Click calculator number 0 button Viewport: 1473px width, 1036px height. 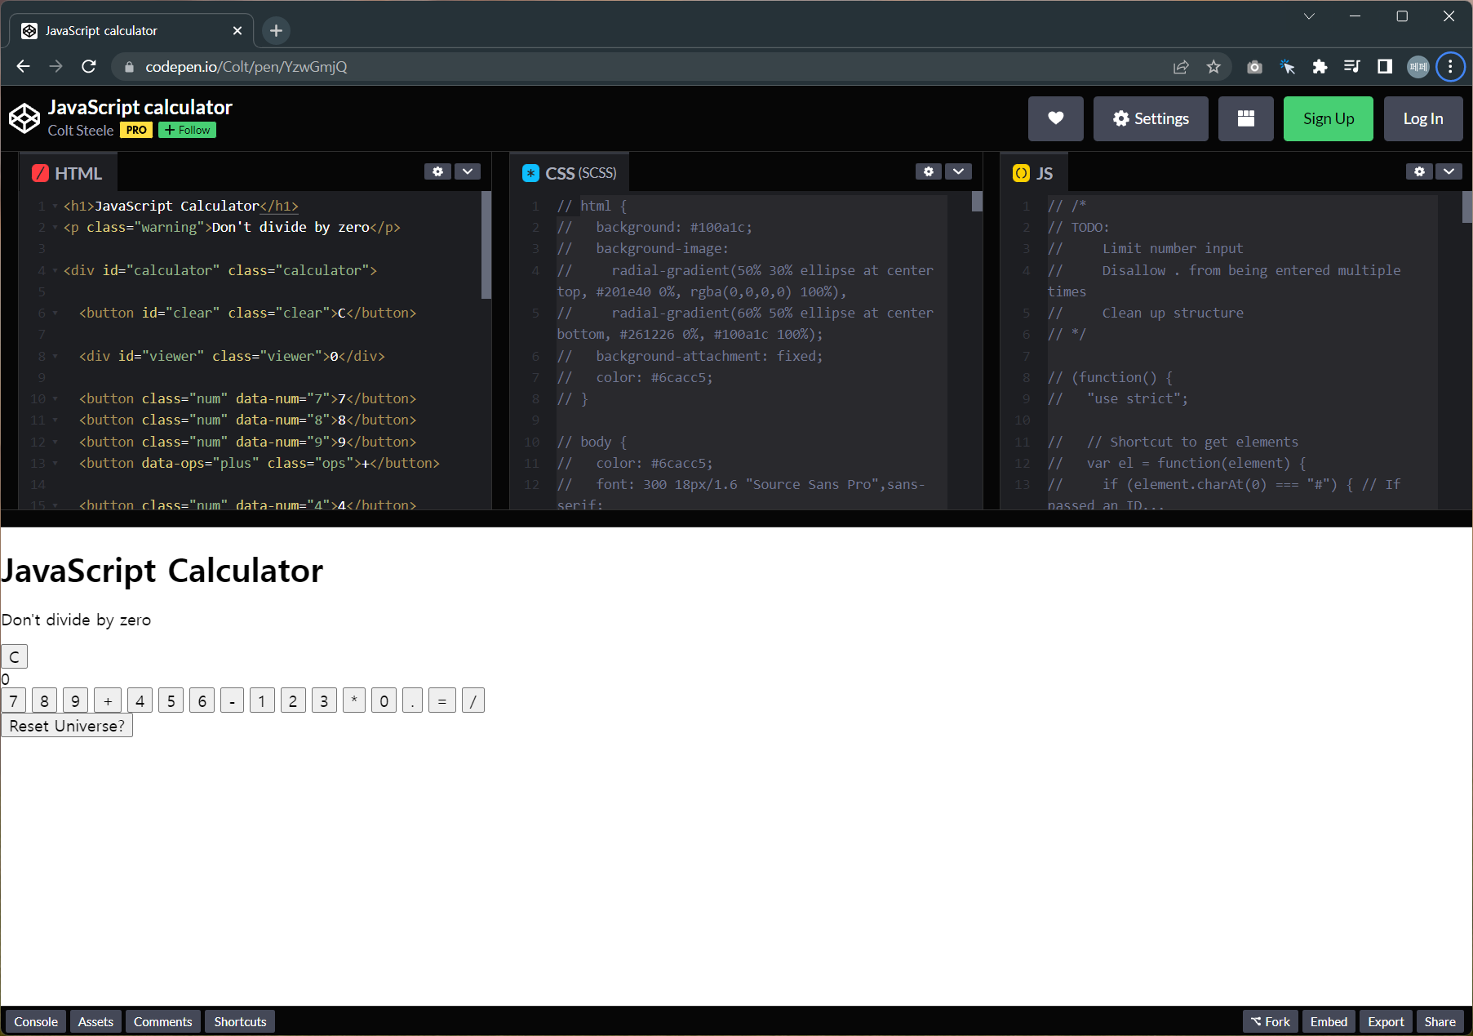click(384, 700)
